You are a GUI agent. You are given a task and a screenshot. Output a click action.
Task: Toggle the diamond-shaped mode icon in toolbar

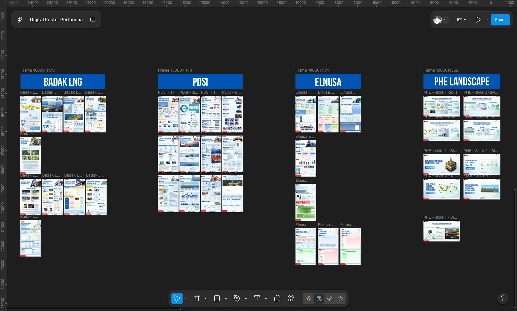(x=330, y=298)
